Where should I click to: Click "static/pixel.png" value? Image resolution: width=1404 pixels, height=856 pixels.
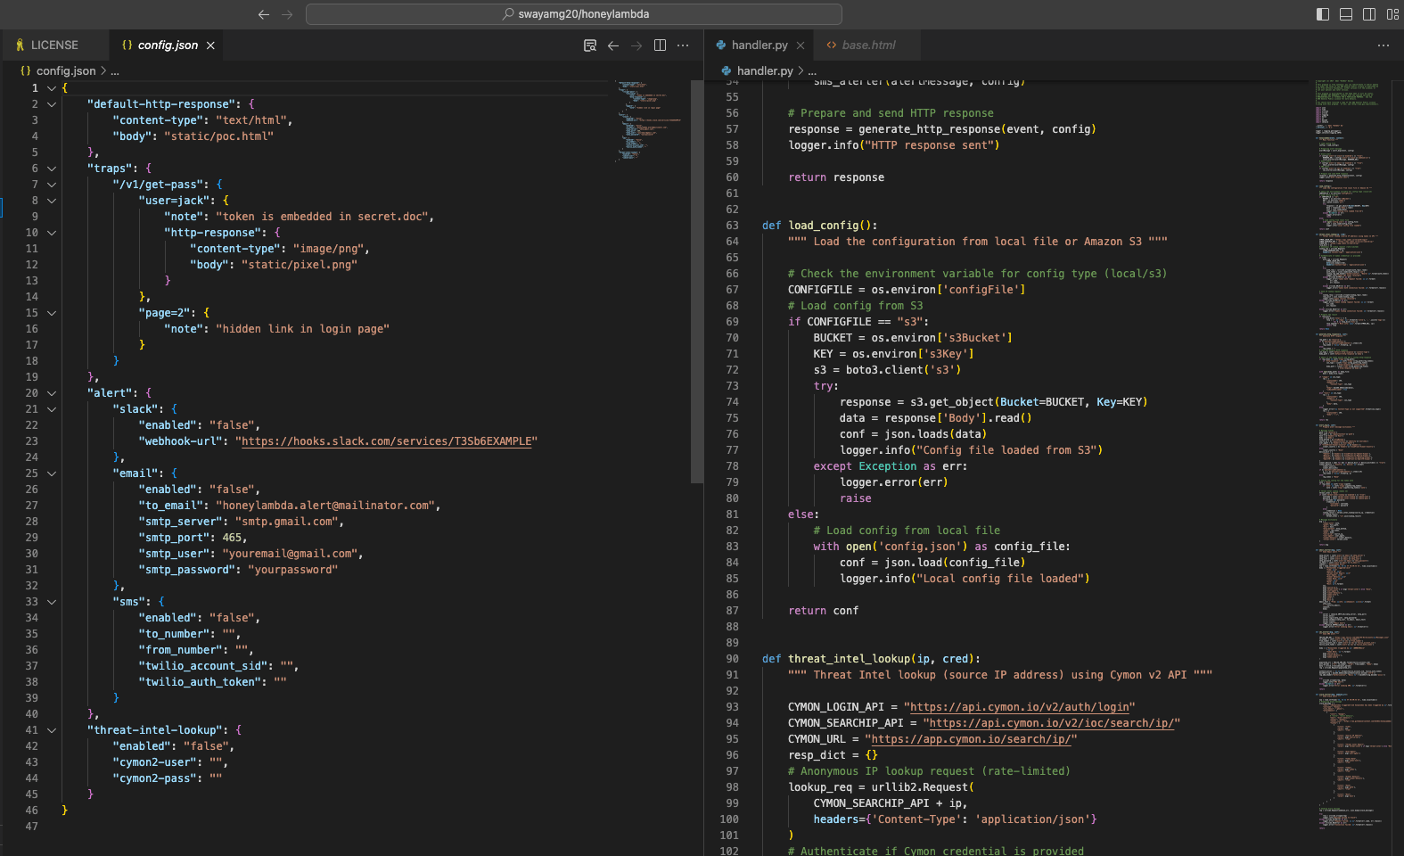300,265
